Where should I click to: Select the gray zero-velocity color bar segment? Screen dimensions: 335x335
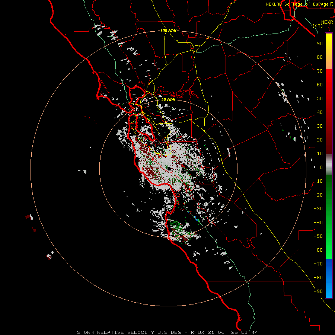tap(329, 165)
